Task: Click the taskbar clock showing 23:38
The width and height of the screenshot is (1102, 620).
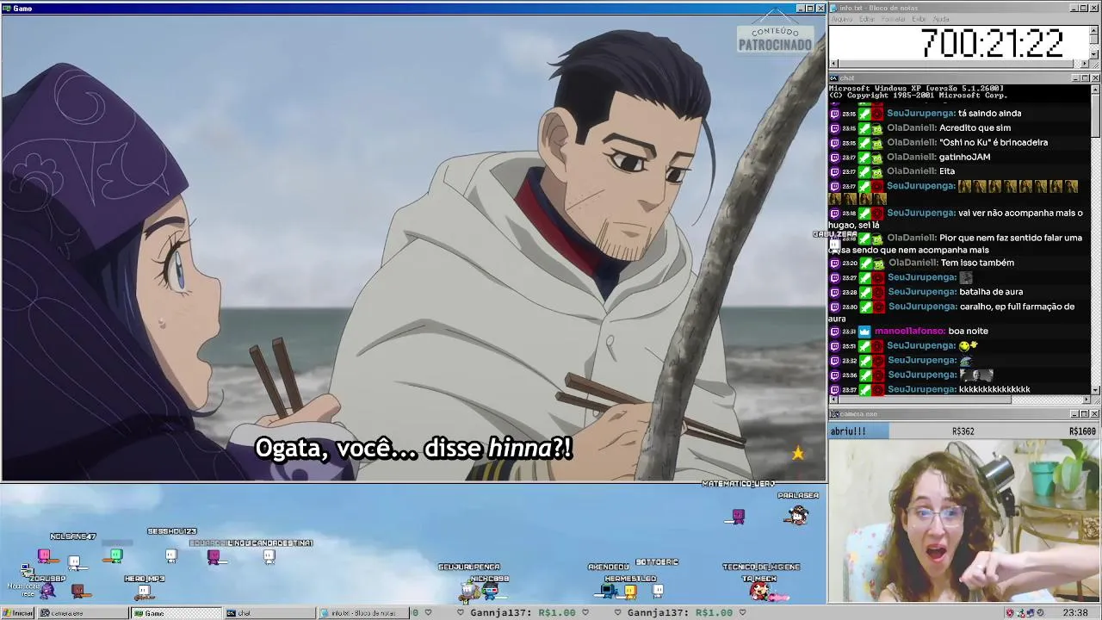Action: pyautogui.click(x=1075, y=613)
